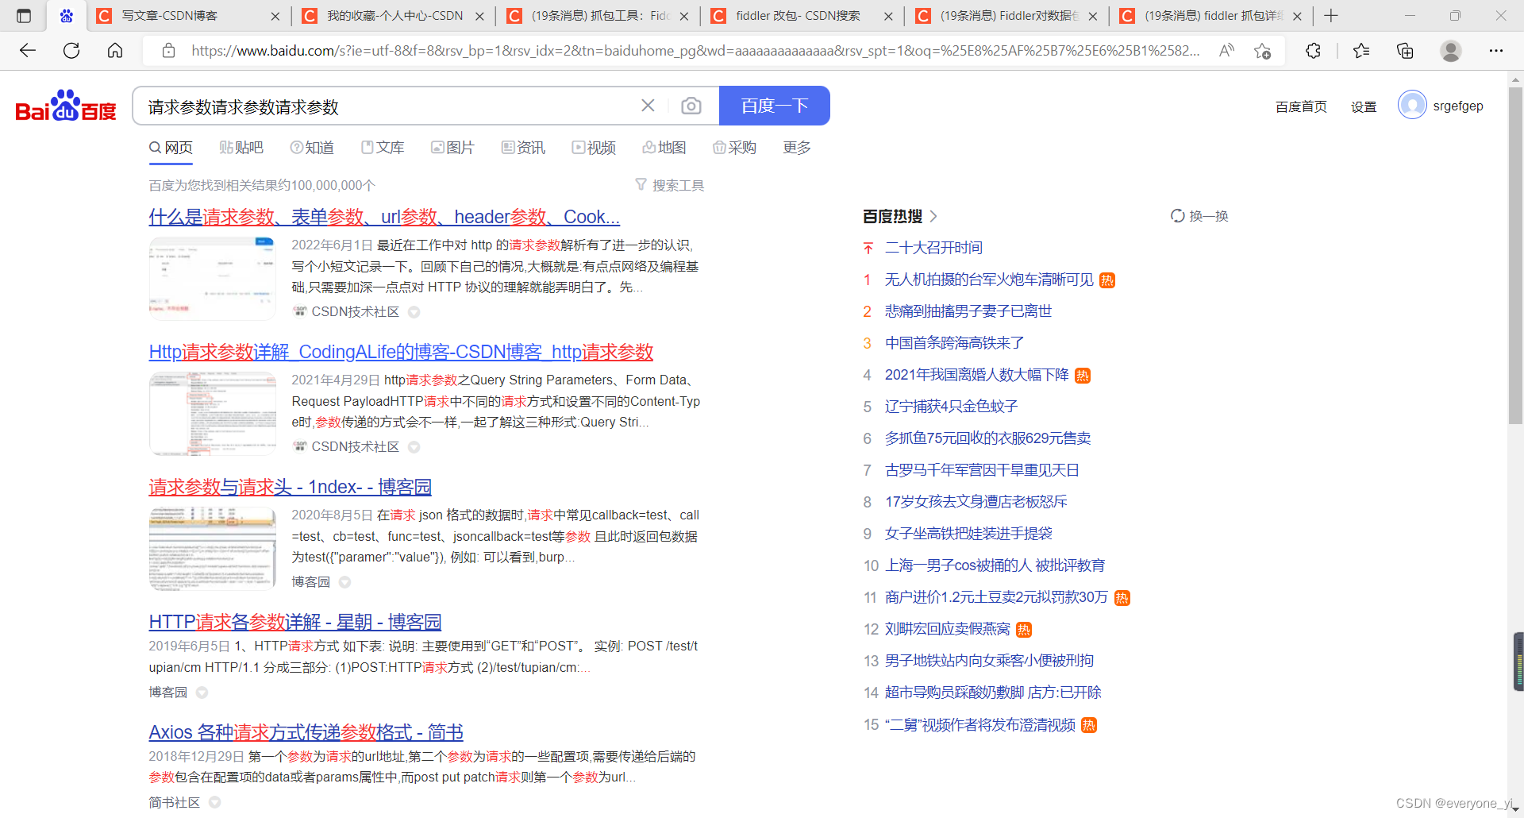Go to browser home page
Screen dimensions: 1524x818
pos(115,51)
